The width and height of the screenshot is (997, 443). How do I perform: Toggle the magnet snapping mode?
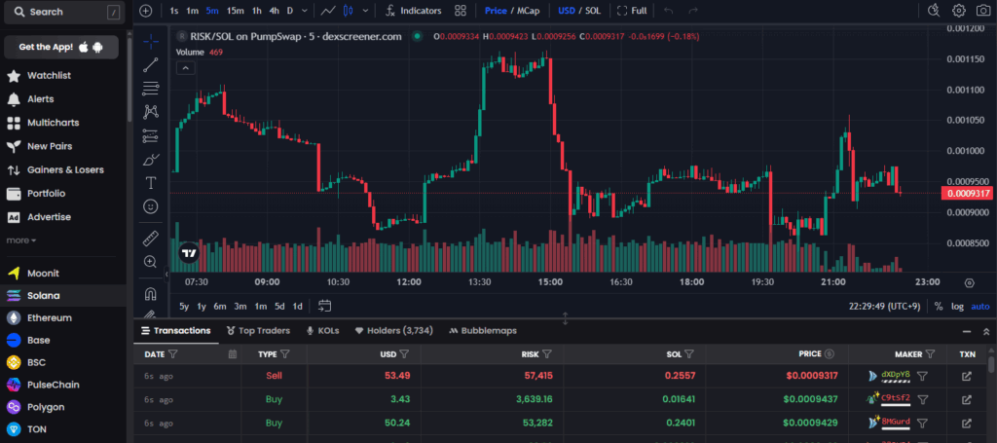pyautogui.click(x=151, y=294)
